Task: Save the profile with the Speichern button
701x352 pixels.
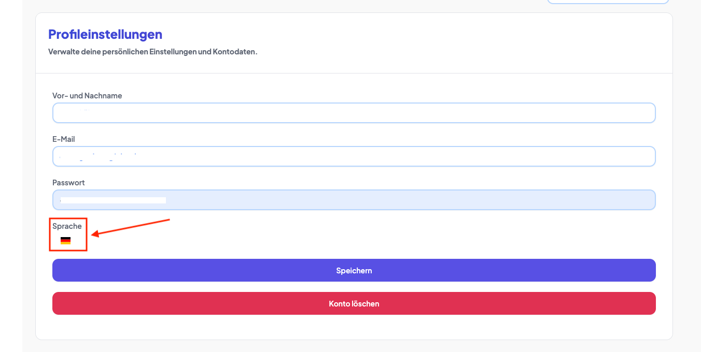Action: 354,270
